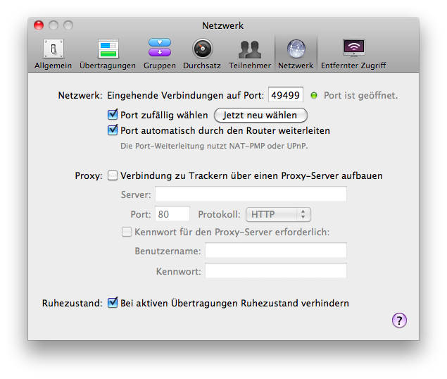Disable automatic router port forwarding checkbox
The width and height of the screenshot is (447, 379).
click(112, 130)
